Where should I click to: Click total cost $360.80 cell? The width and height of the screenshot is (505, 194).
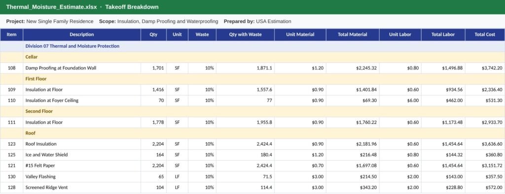click(x=485, y=155)
